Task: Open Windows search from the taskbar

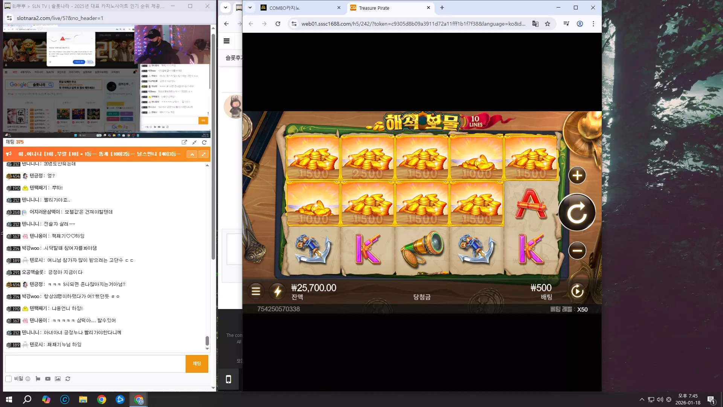Action: pos(27,399)
